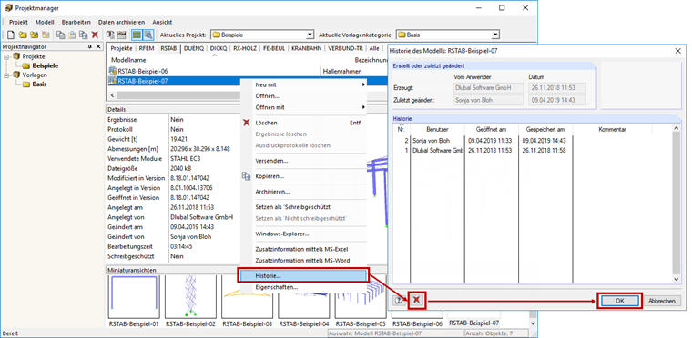Open the Aktuelles Projekt dropdown
The image size is (692, 338).
pyautogui.click(x=310, y=35)
